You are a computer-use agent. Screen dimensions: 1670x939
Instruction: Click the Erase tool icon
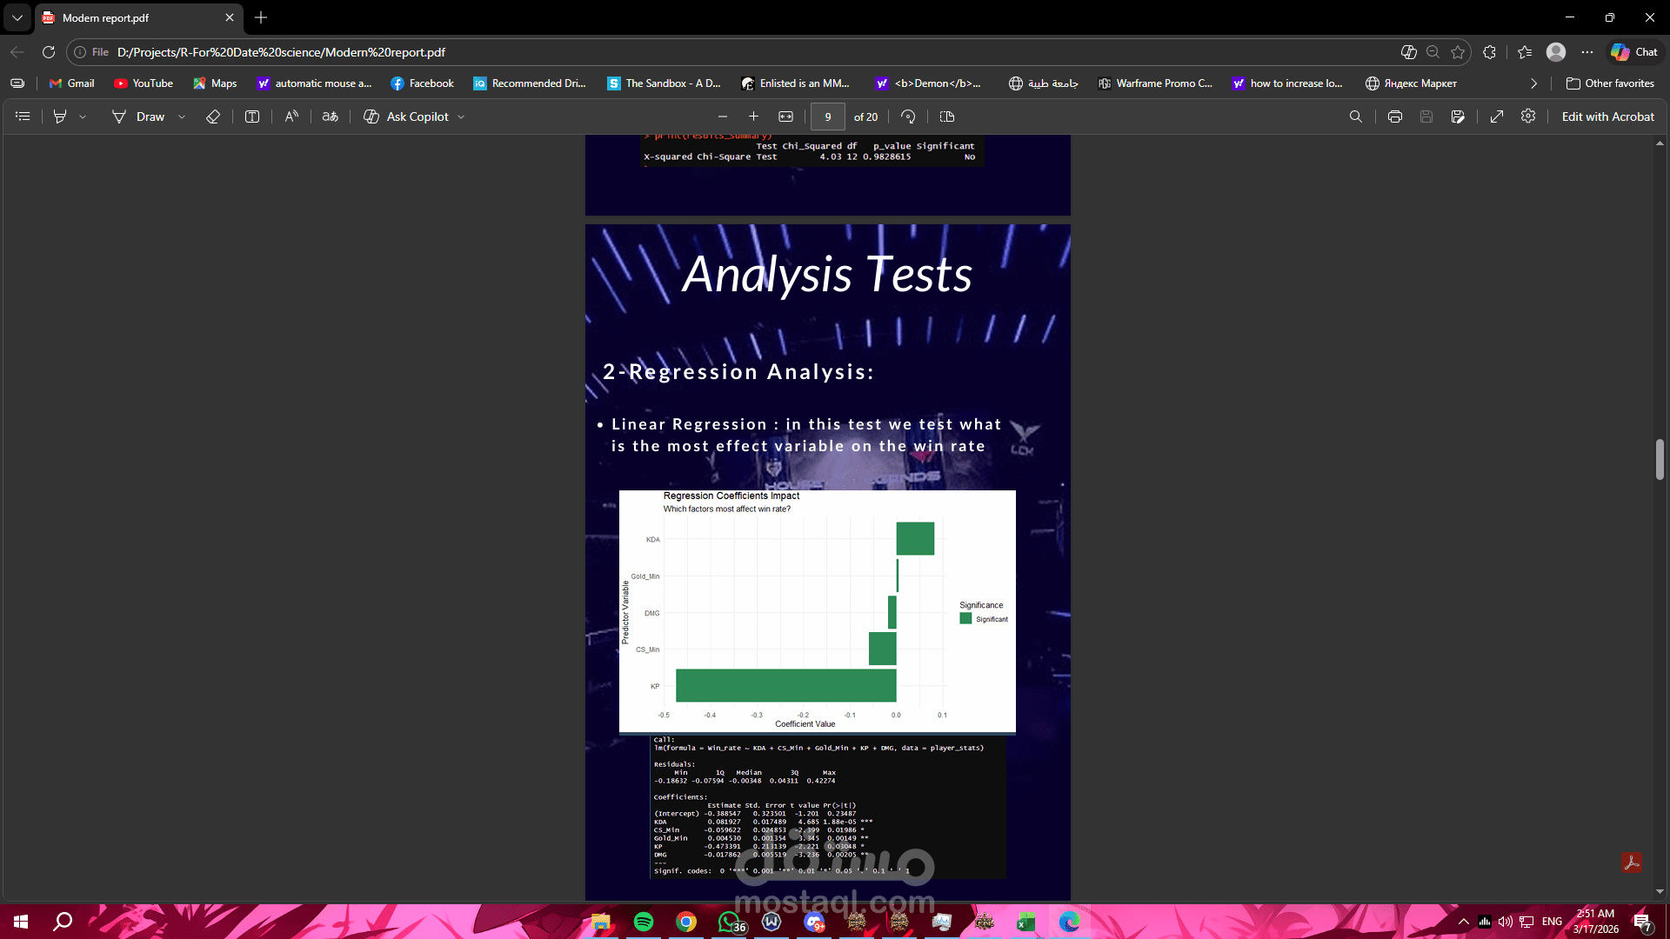click(213, 117)
